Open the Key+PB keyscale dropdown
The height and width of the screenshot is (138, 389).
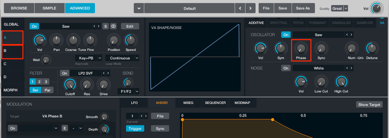click(x=89, y=58)
